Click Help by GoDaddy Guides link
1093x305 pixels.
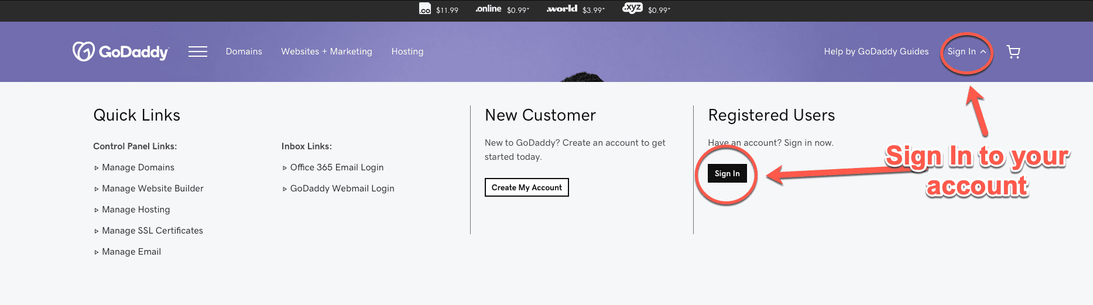(x=876, y=52)
